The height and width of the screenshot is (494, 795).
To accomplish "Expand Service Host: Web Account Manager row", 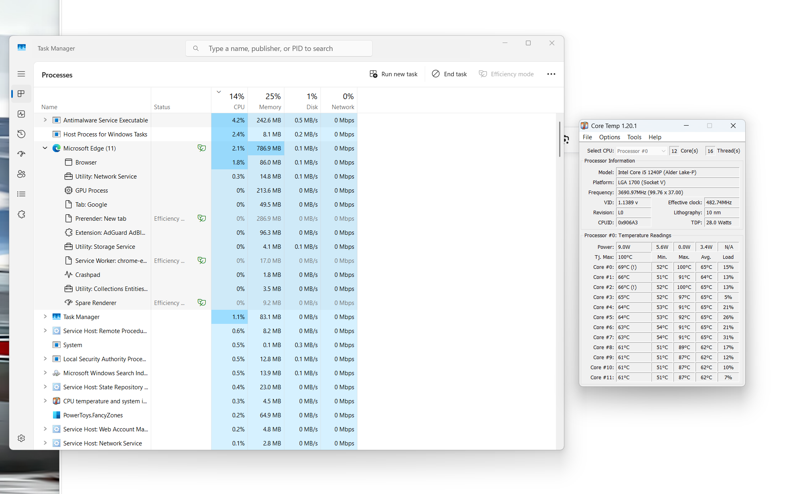I will (45, 429).
